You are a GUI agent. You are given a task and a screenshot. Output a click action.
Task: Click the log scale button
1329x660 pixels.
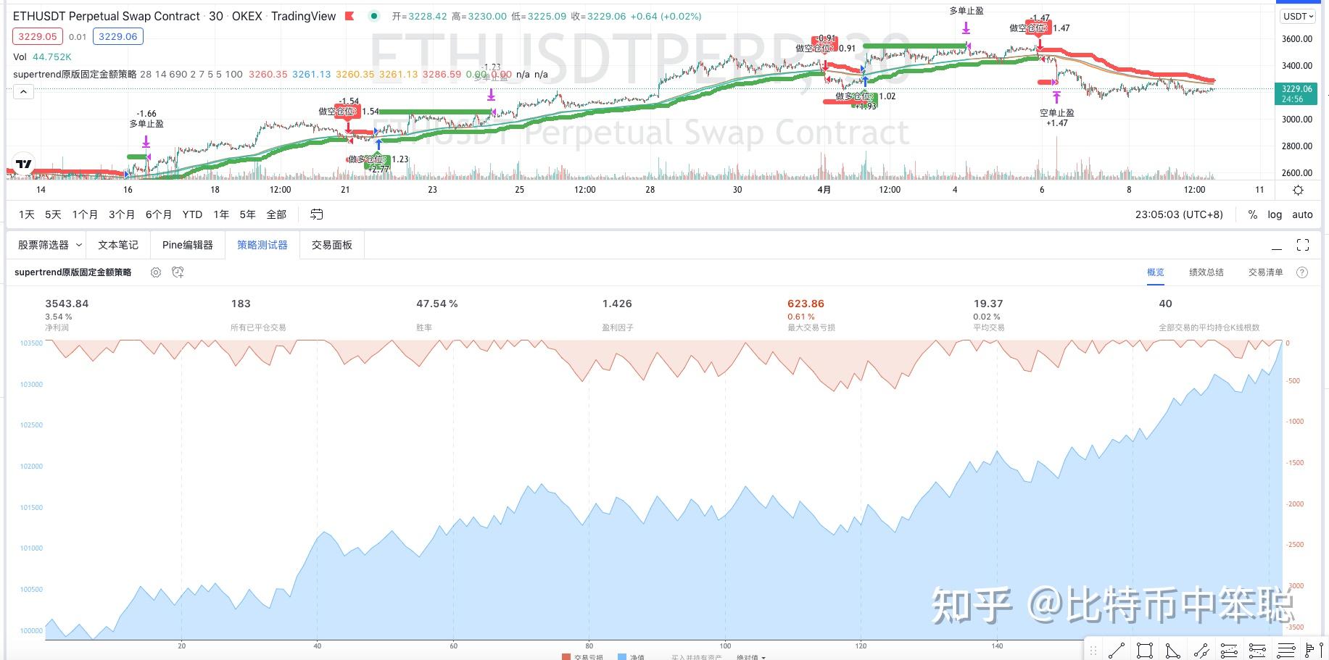pos(1274,214)
